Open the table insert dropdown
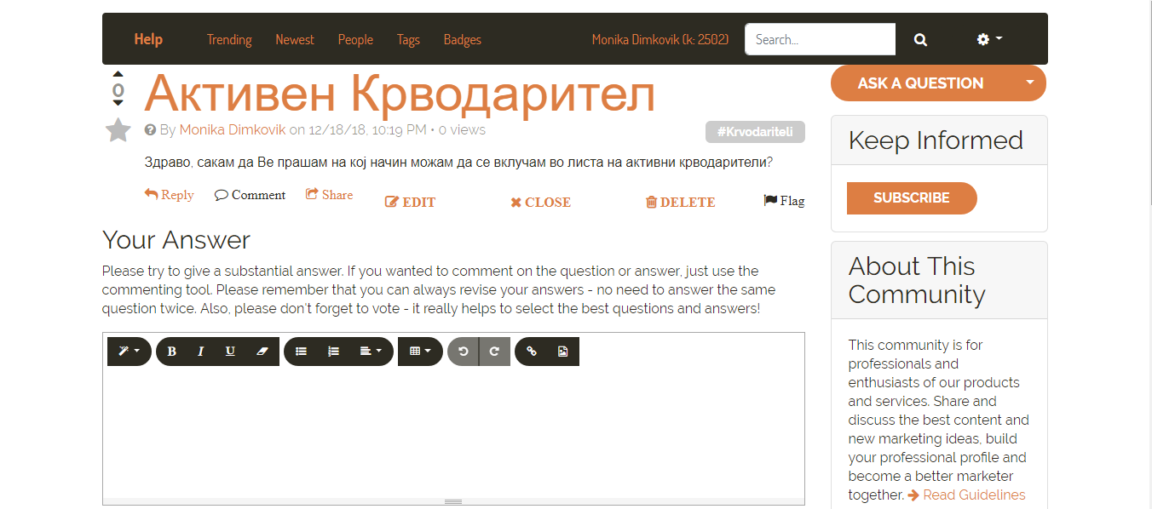This screenshot has height=509, width=1152. (x=420, y=352)
